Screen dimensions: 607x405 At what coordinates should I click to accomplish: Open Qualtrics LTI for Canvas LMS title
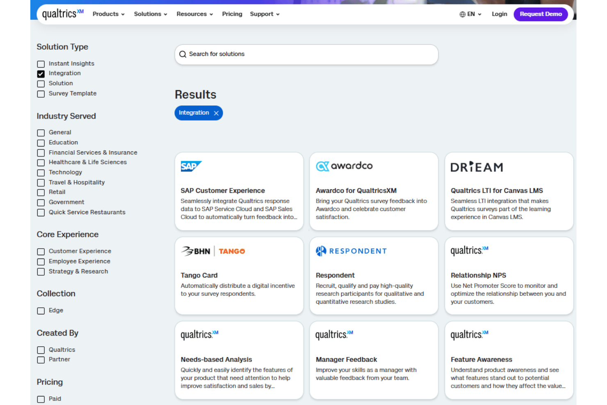coord(497,191)
